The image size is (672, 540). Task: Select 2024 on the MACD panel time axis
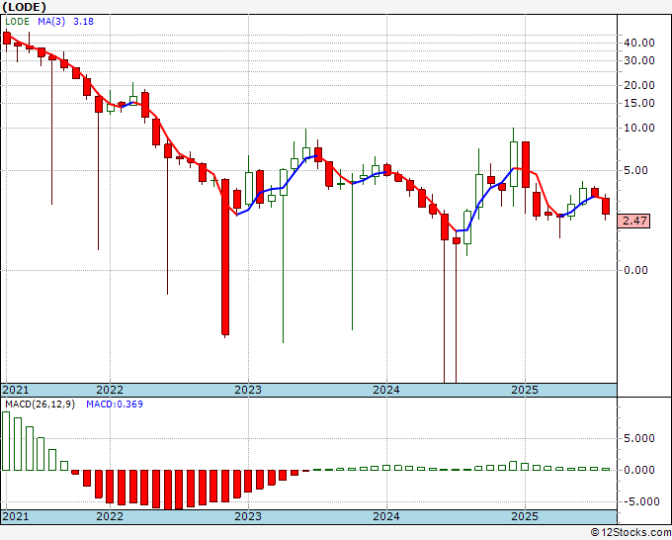tap(386, 516)
